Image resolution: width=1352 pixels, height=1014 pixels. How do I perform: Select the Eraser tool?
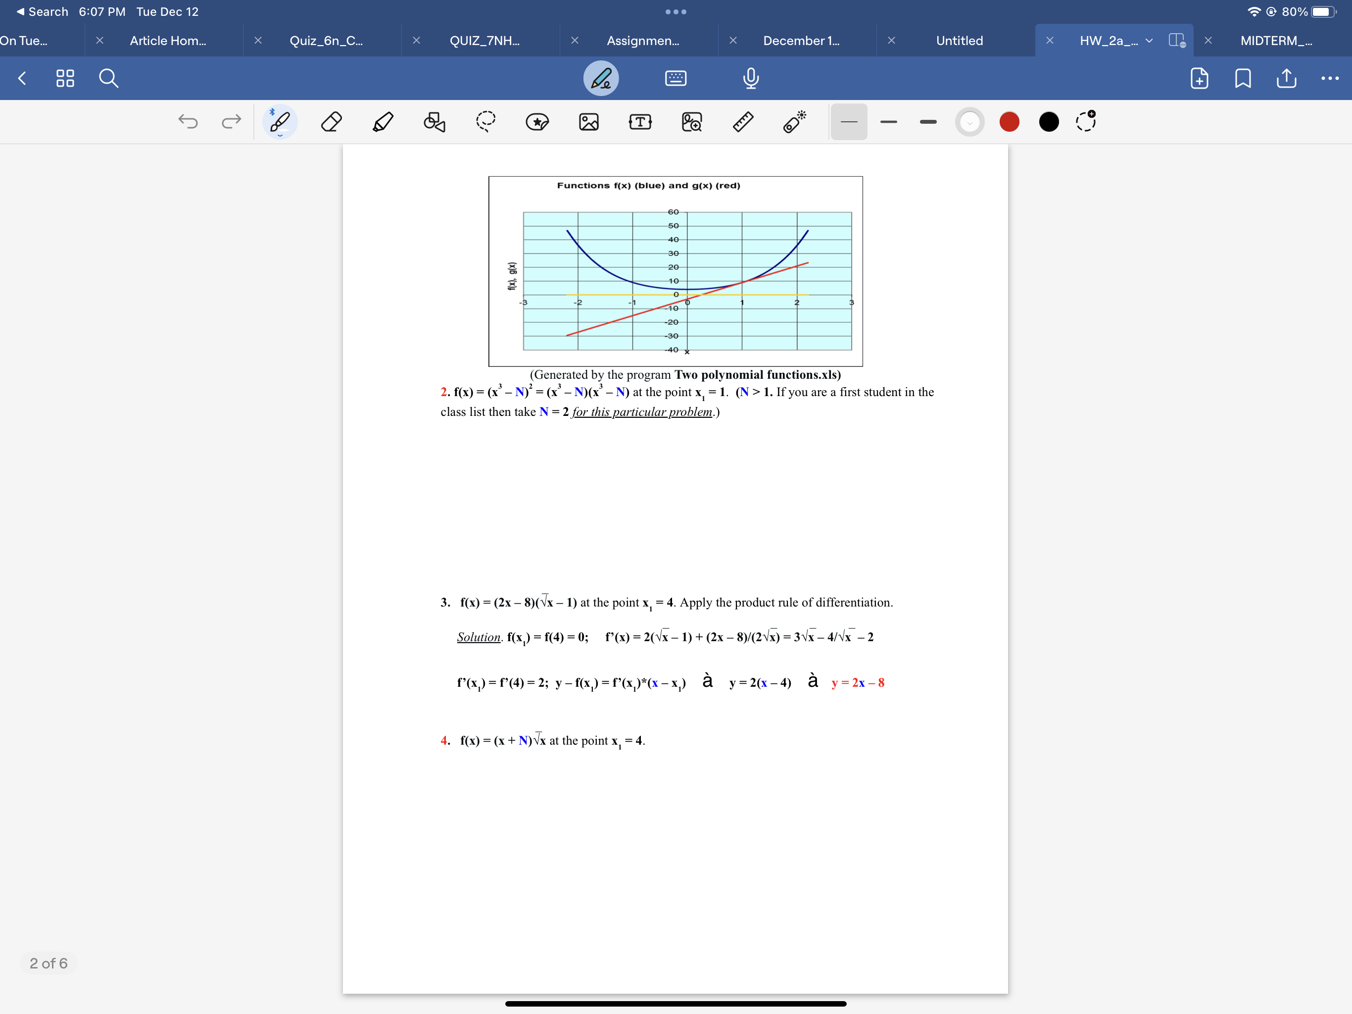click(x=331, y=122)
